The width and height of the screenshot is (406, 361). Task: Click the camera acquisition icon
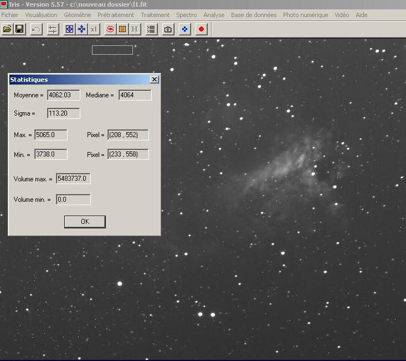tap(168, 29)
